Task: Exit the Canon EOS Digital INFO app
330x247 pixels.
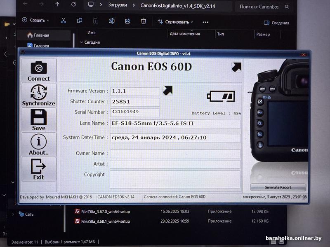Action: tap(39, 169)
